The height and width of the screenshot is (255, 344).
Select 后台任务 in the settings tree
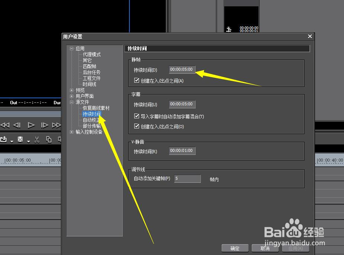(x=91, y=72)
